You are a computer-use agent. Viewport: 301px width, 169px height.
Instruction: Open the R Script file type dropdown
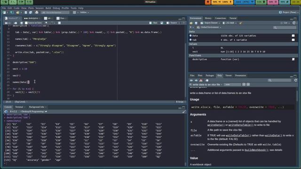point(181,102)
